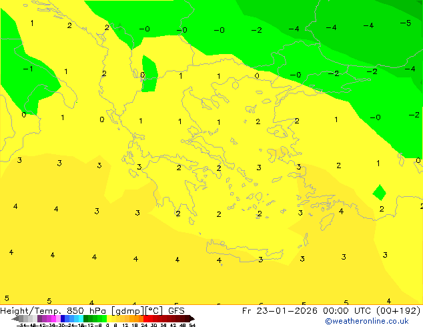423x327 pixels.
Task: Click the "UTC" timezone label
Action: [x=364, y=310]
